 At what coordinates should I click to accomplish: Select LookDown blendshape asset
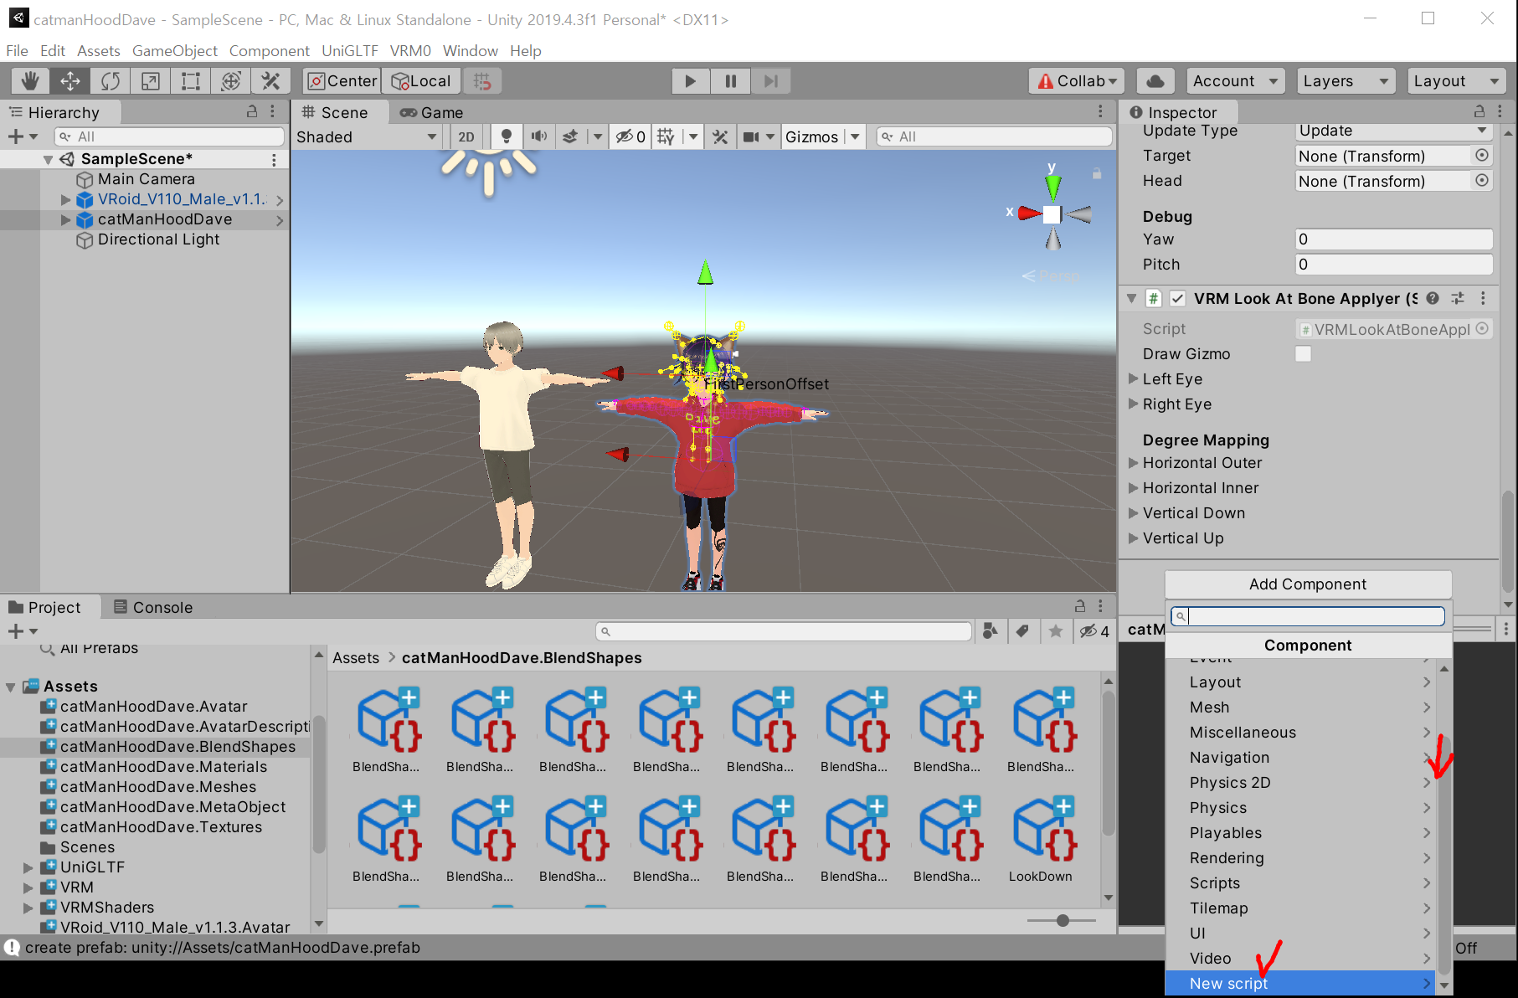[x=1040, y=838]
